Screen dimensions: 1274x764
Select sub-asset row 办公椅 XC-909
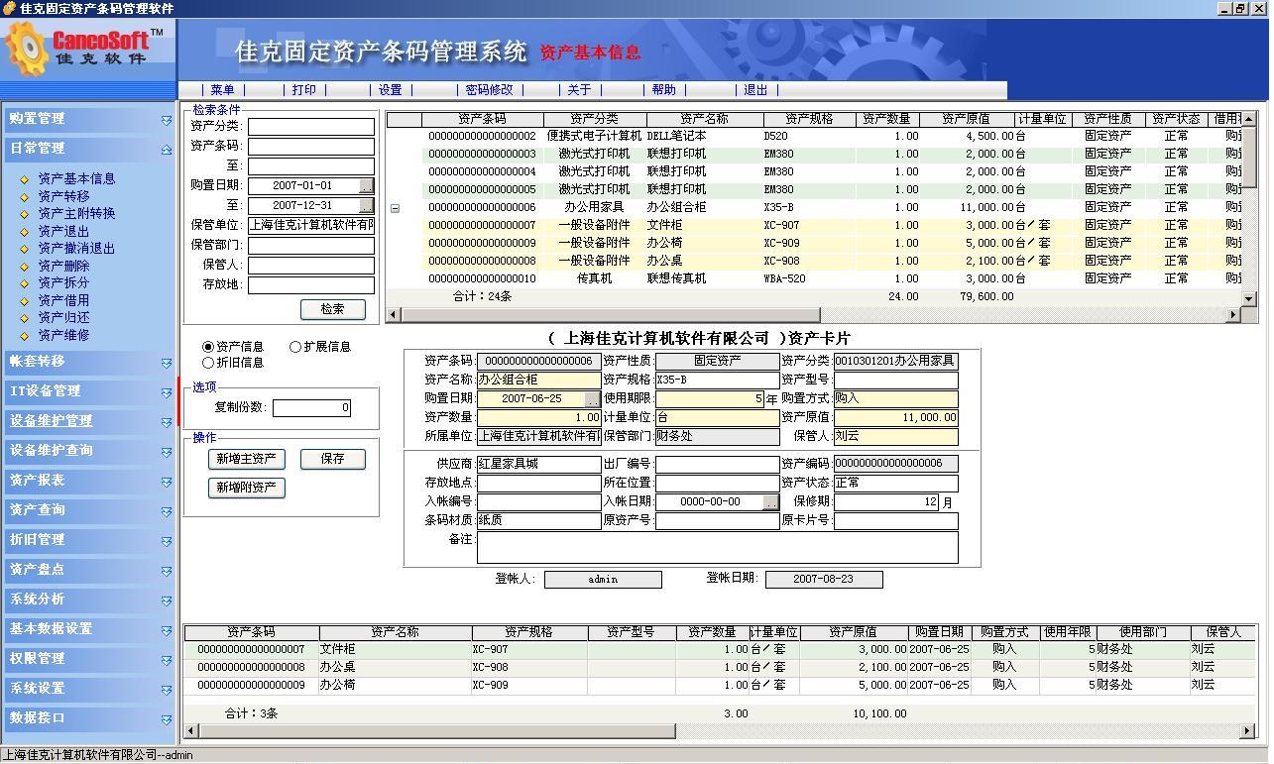click(720, 686)
